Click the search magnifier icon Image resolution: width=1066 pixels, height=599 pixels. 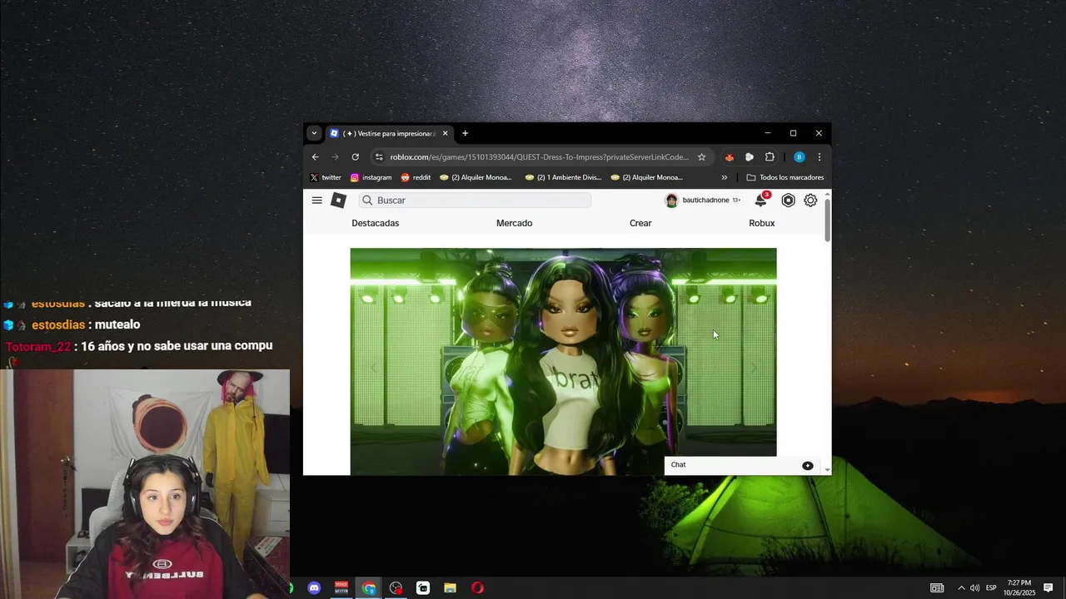click(x=367, y=200)
